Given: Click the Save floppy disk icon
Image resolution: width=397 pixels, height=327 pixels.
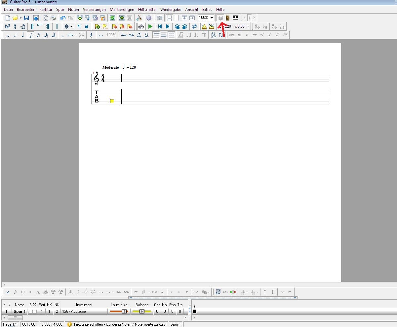Looking at the screenshot, I should click(26, 18).
